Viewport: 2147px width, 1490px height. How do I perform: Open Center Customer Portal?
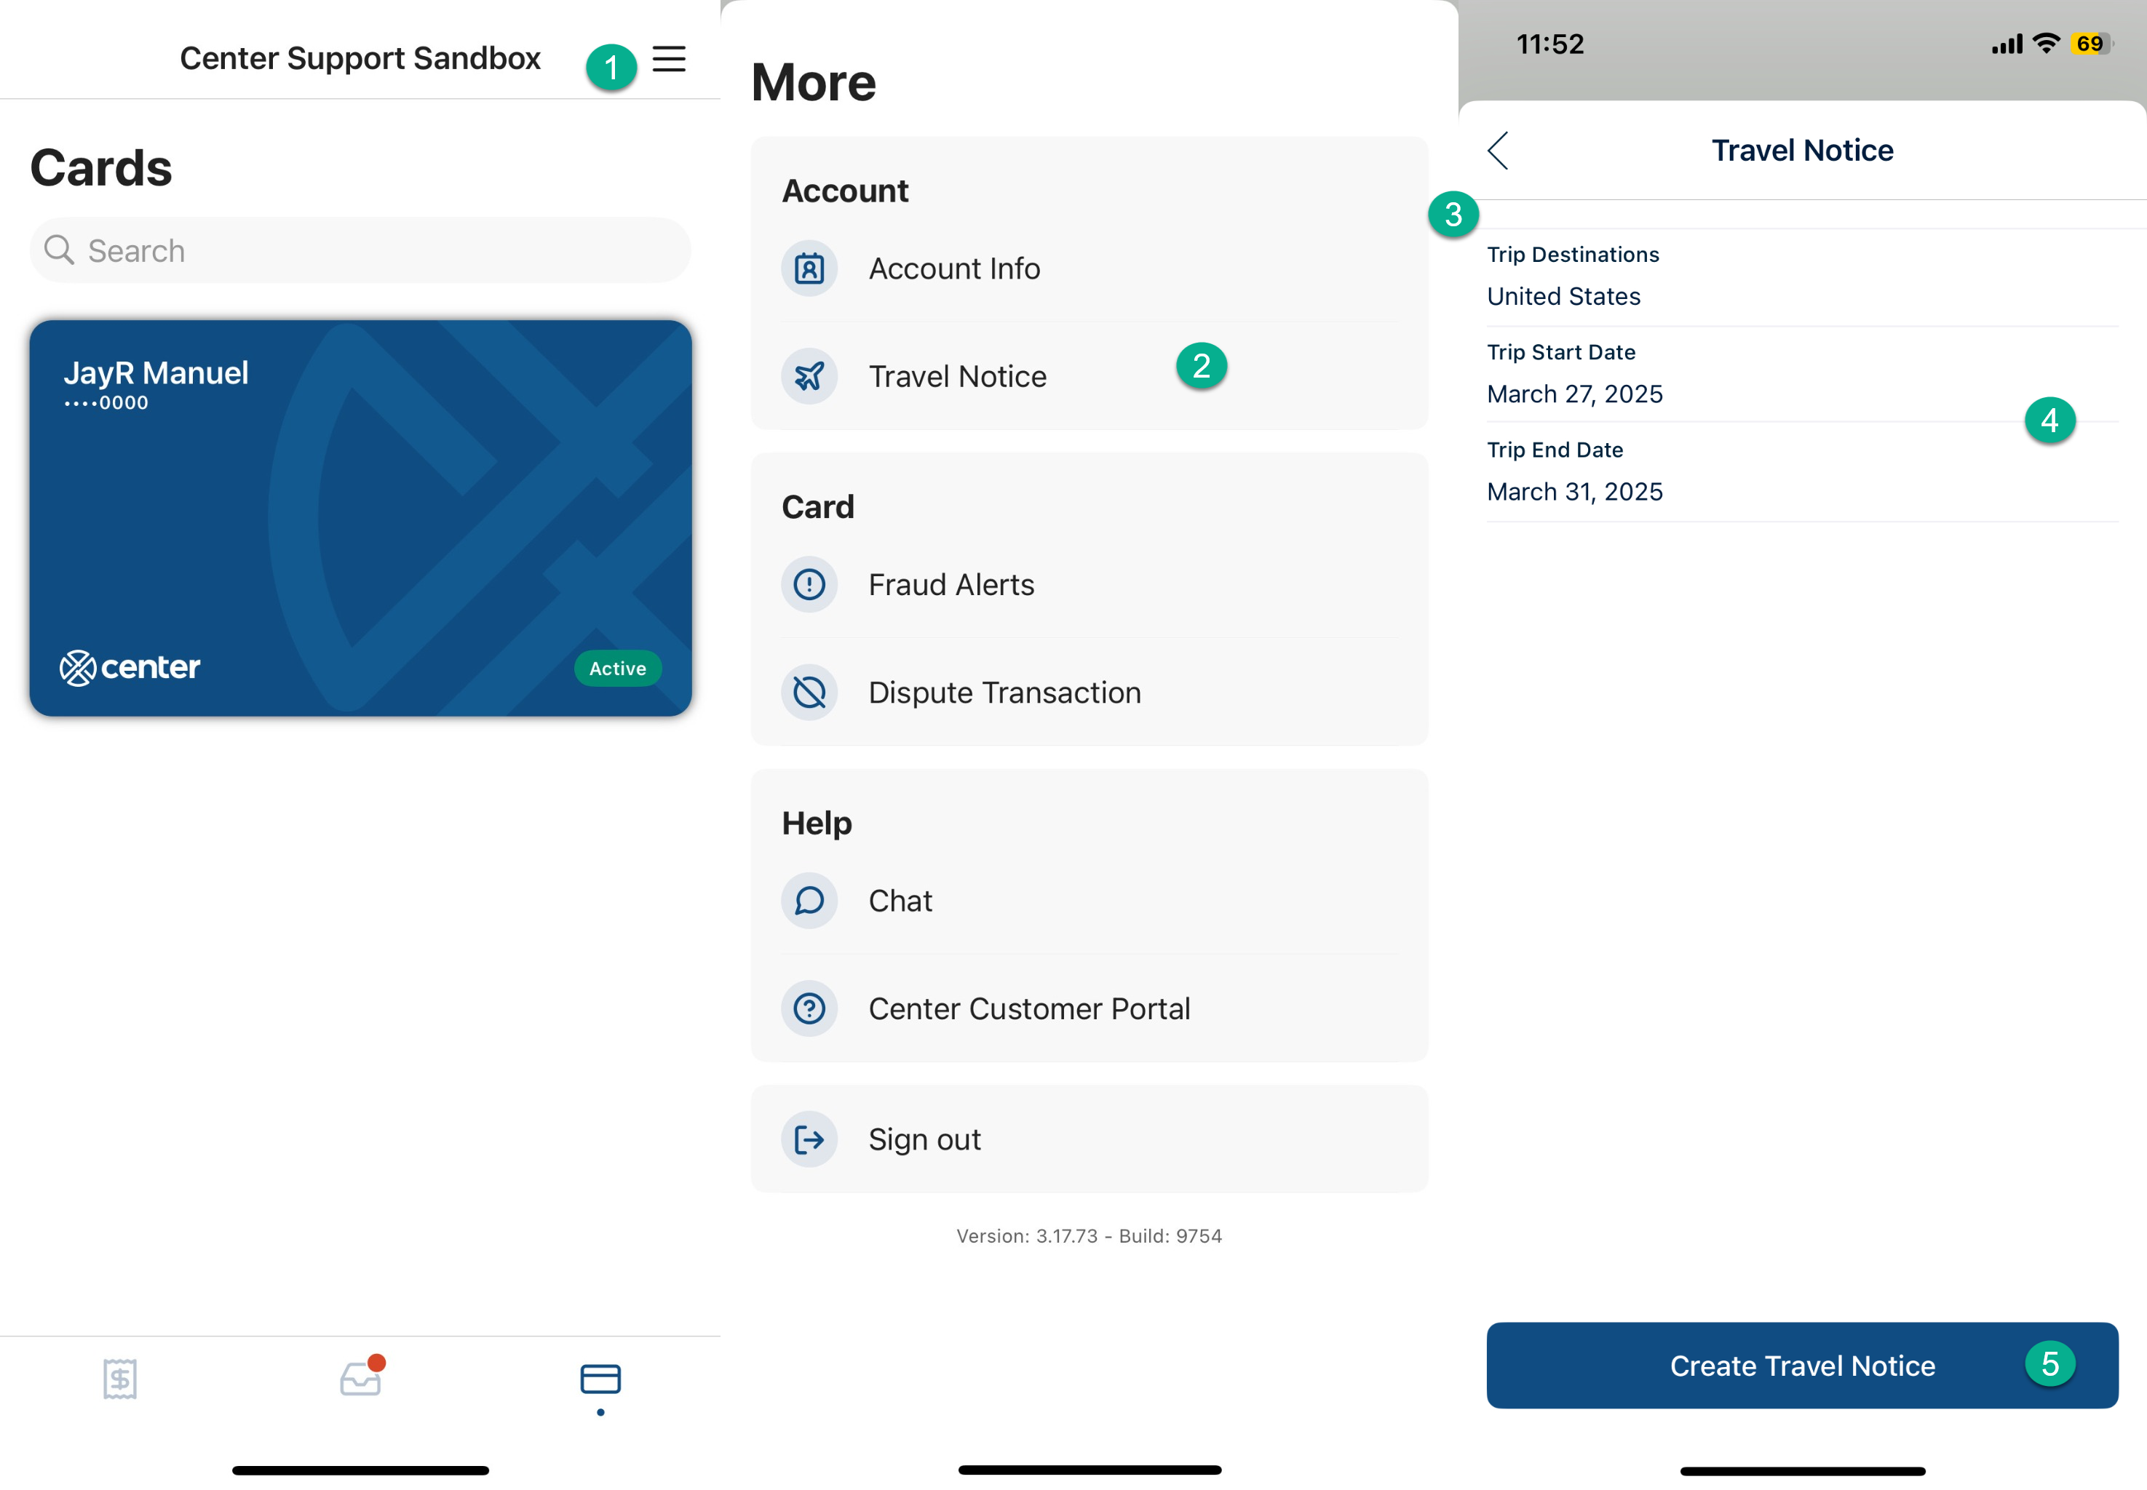(1028, 1008)
